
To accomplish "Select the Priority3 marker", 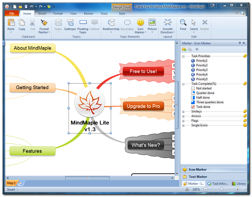I will point(199,70).
